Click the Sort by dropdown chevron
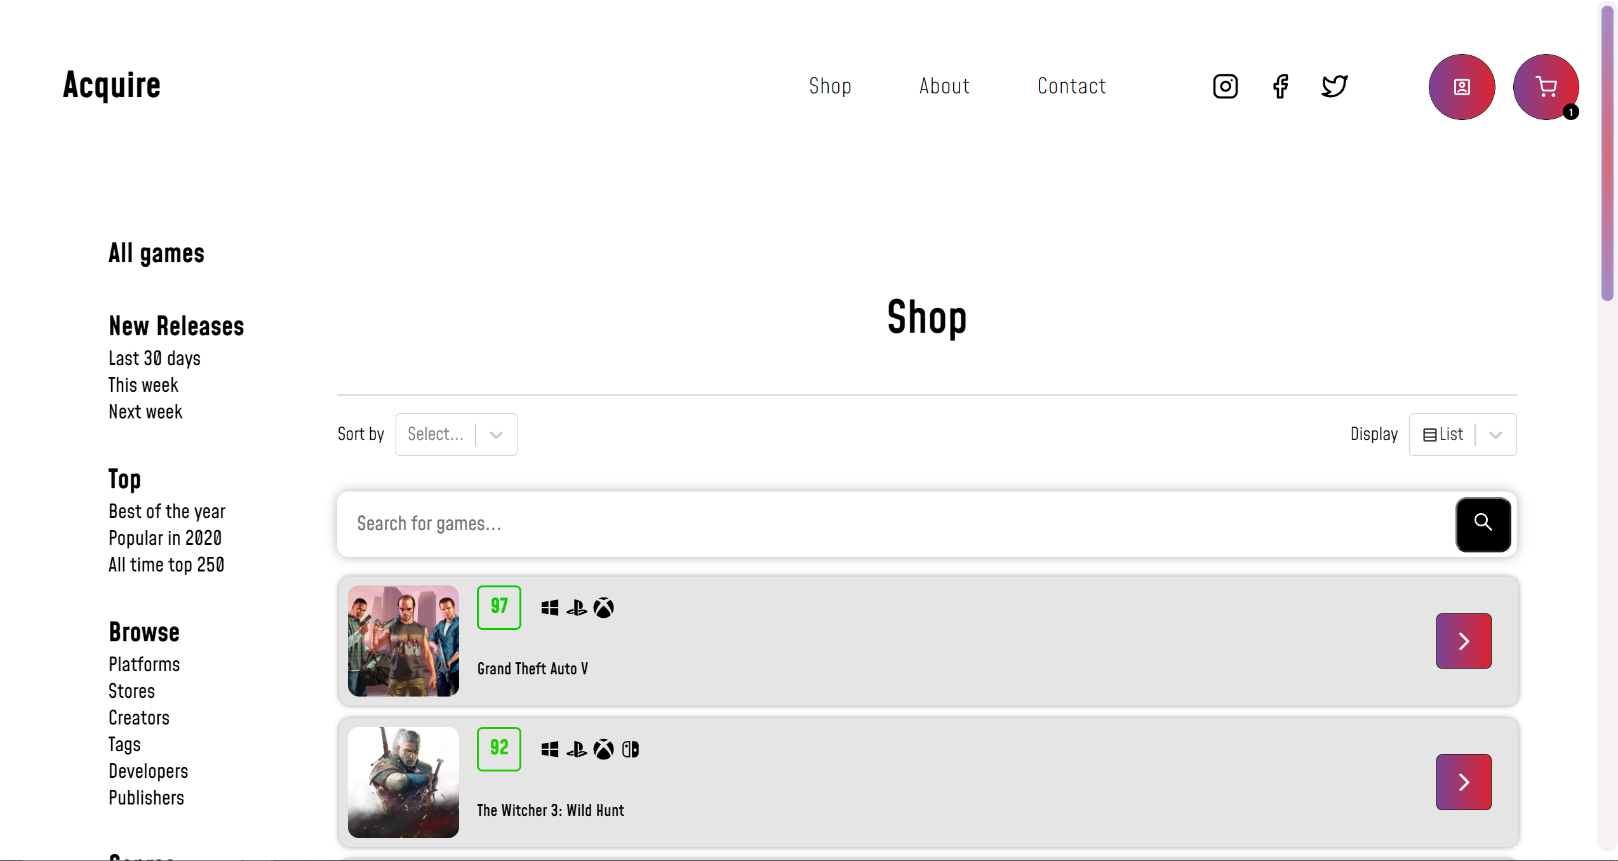Image resolution: width=1618 pixels, height=861 pixels. click(x=496, y=434)
